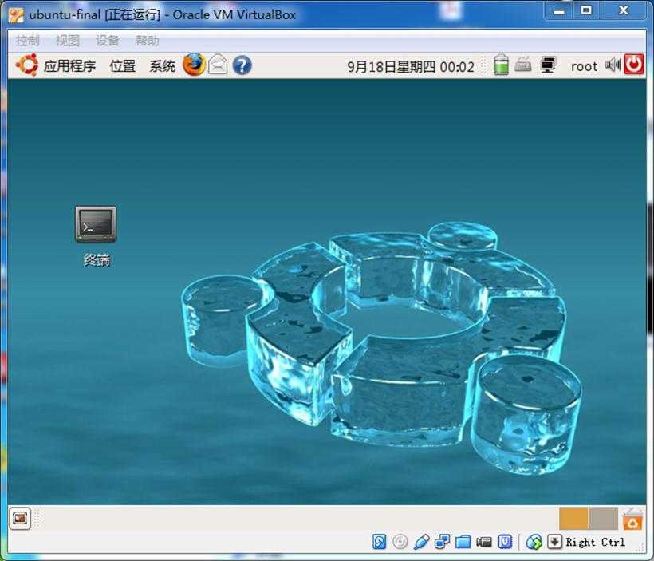Open the VirtualBox 帮助 menu
The height and width of the screenshot is (561, 654).
[x=148, y=41]
